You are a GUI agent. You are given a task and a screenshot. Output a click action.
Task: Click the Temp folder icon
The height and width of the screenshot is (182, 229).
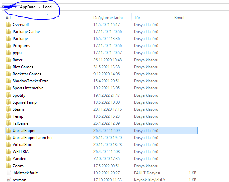click(9, 116)
